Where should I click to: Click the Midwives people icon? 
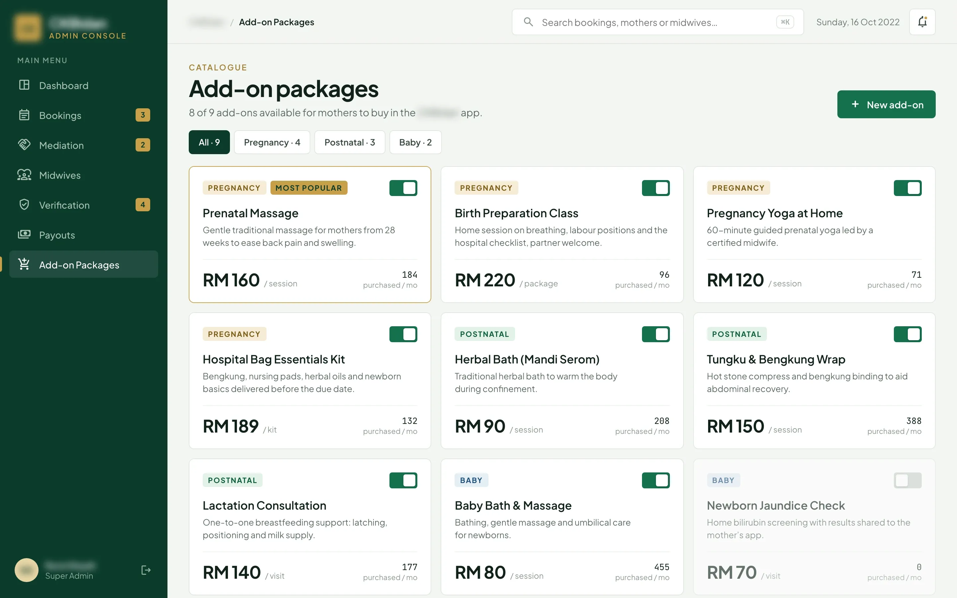(24, 175)
